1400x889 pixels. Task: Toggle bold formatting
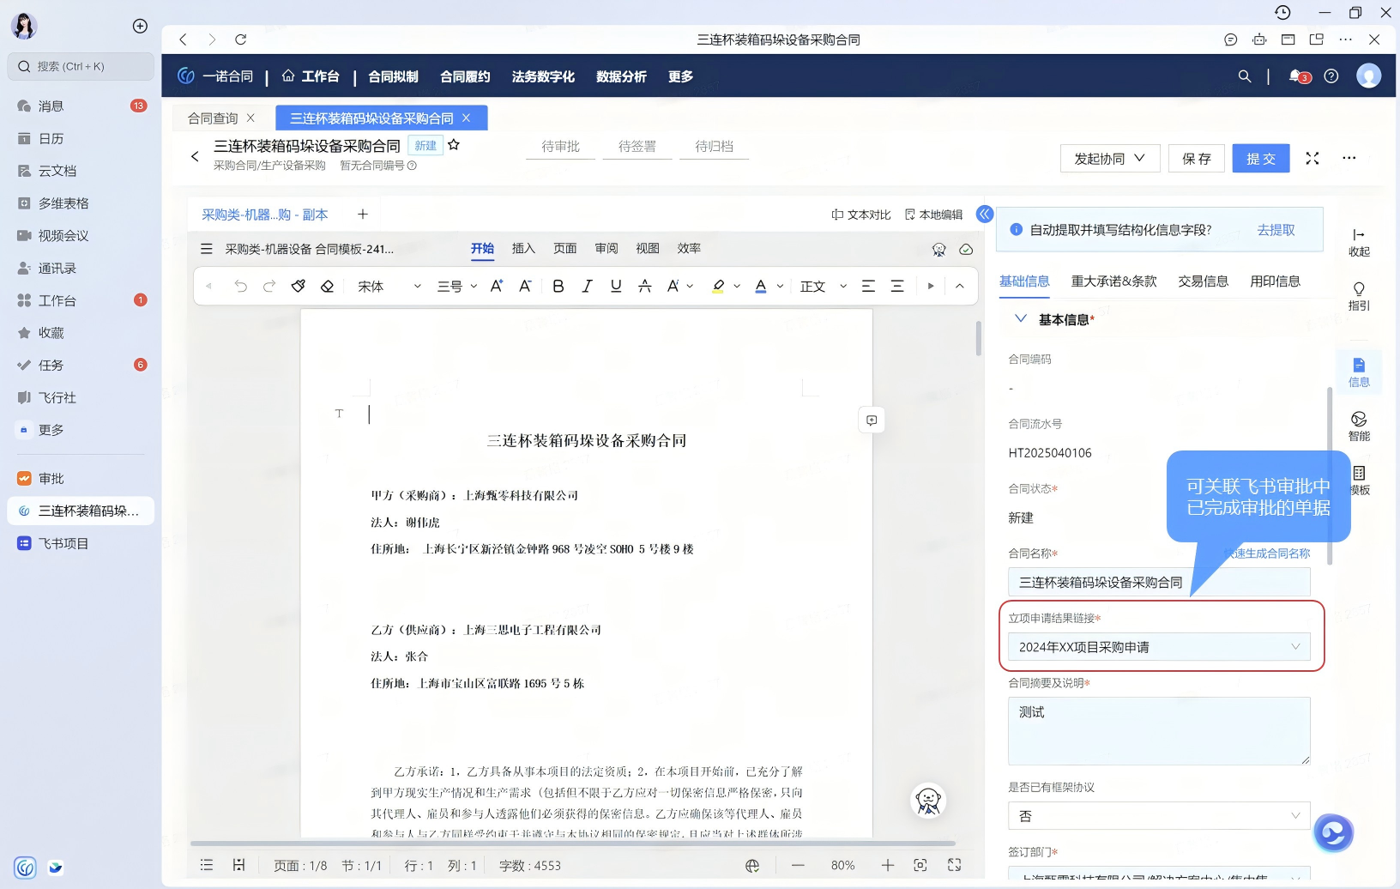coord(558,287)
